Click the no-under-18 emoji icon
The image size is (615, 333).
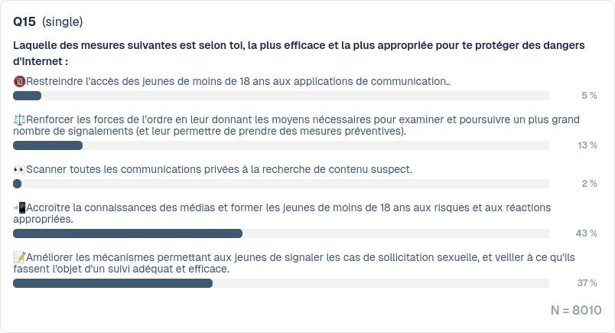(19, 80)
